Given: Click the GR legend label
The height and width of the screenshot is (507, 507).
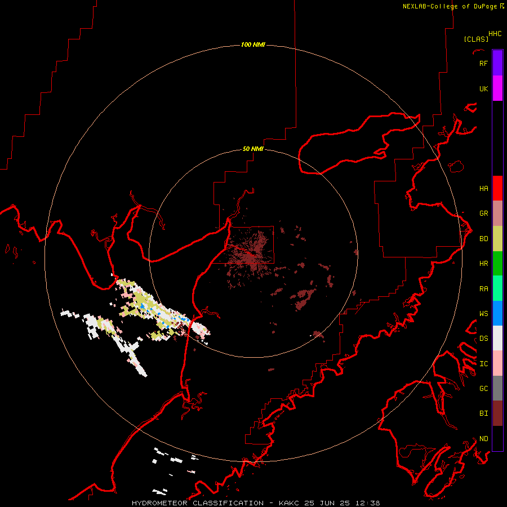Looking at the screenshot, I should click(483, 214).
